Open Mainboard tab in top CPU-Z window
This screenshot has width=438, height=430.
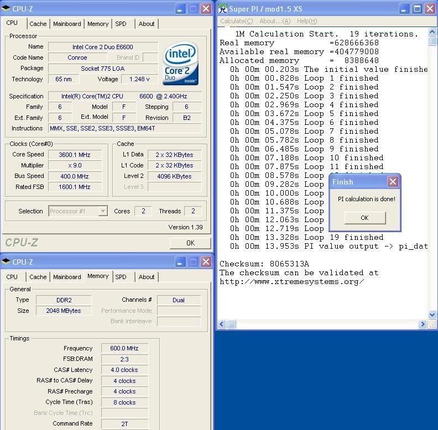(67, 24)
